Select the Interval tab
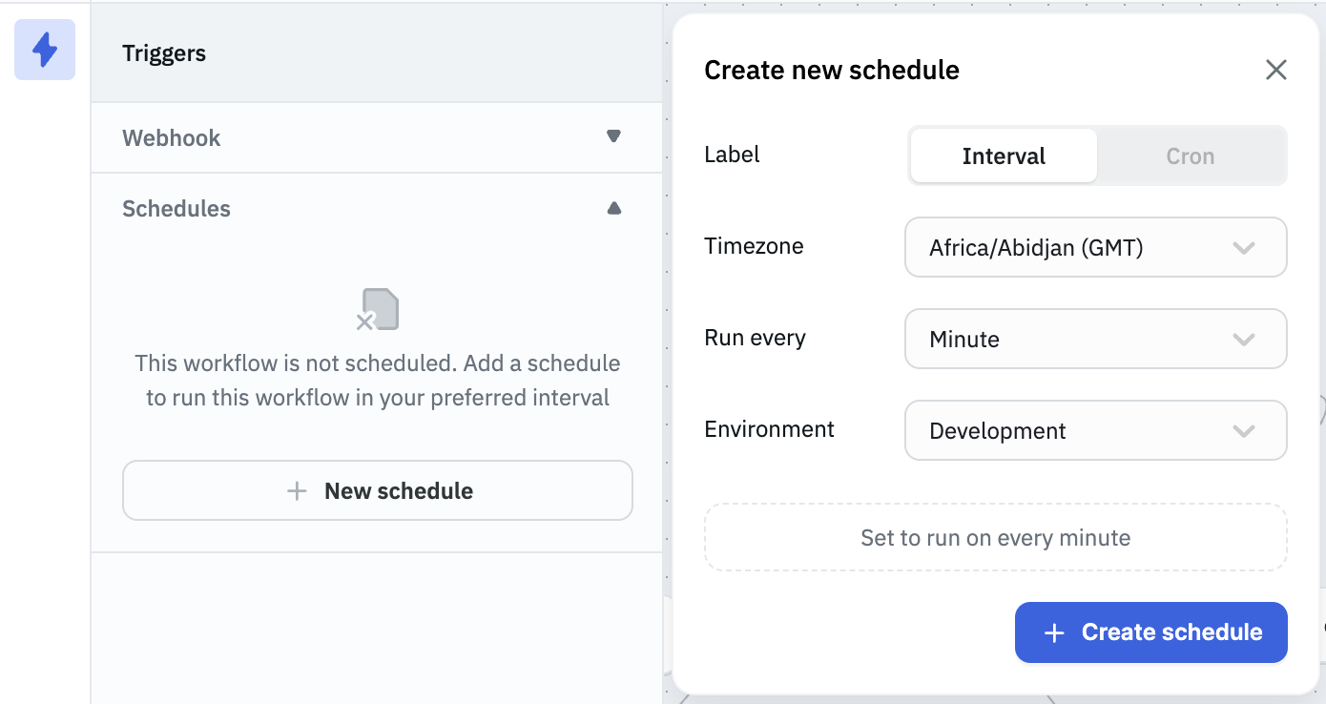This screenshot has height=704, width=1326. coord(1004,156)
